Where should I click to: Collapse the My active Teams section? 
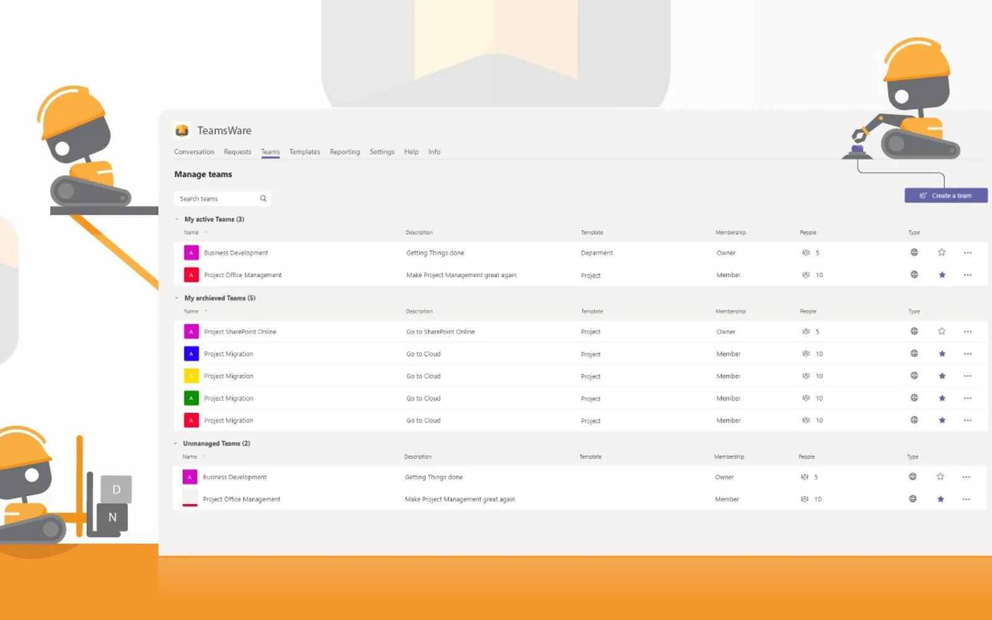tap(177, 219)
